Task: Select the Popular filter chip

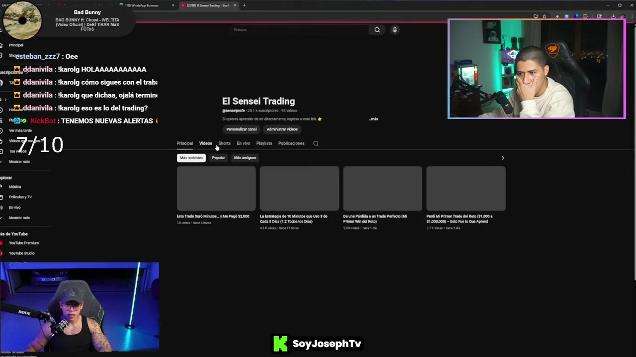Action: tap(219, 158)
